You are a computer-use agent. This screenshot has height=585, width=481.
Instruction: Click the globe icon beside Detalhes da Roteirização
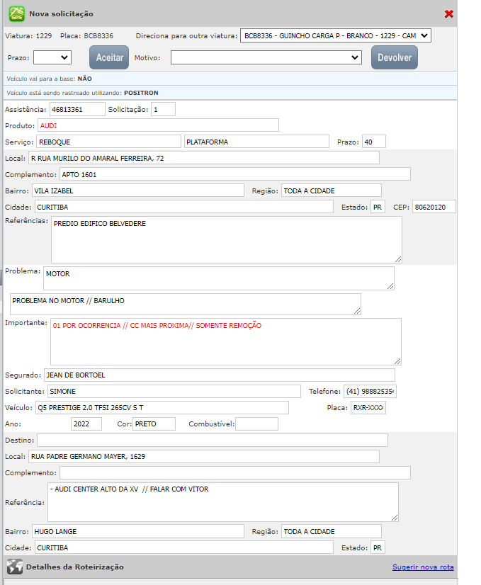(14, 567)
